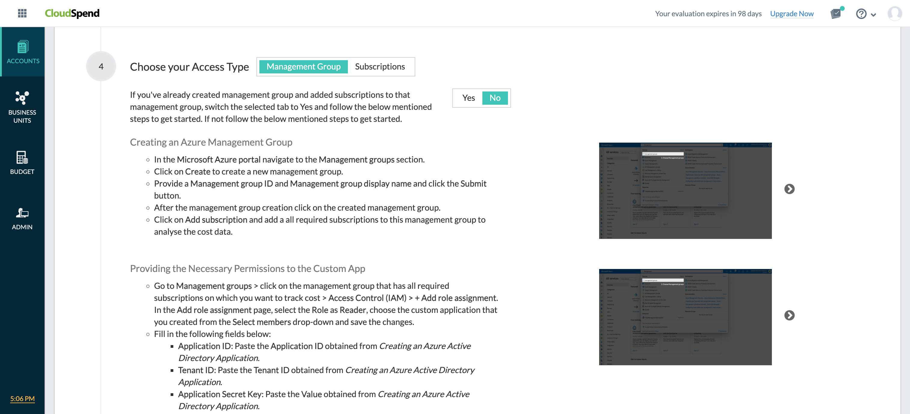Click the CloudSpend logo
Image resolution: width=910 pixels, height=414 pixels.
[72, 14]
